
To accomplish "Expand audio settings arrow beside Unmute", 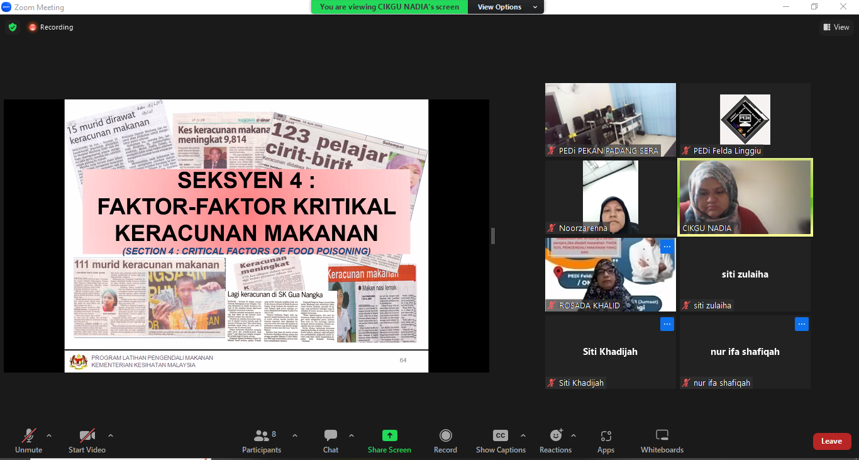I will click(x=49, y=435).
